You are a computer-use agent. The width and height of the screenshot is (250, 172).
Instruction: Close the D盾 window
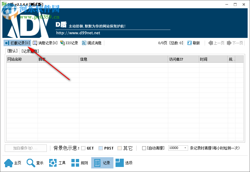coord(244,4)
